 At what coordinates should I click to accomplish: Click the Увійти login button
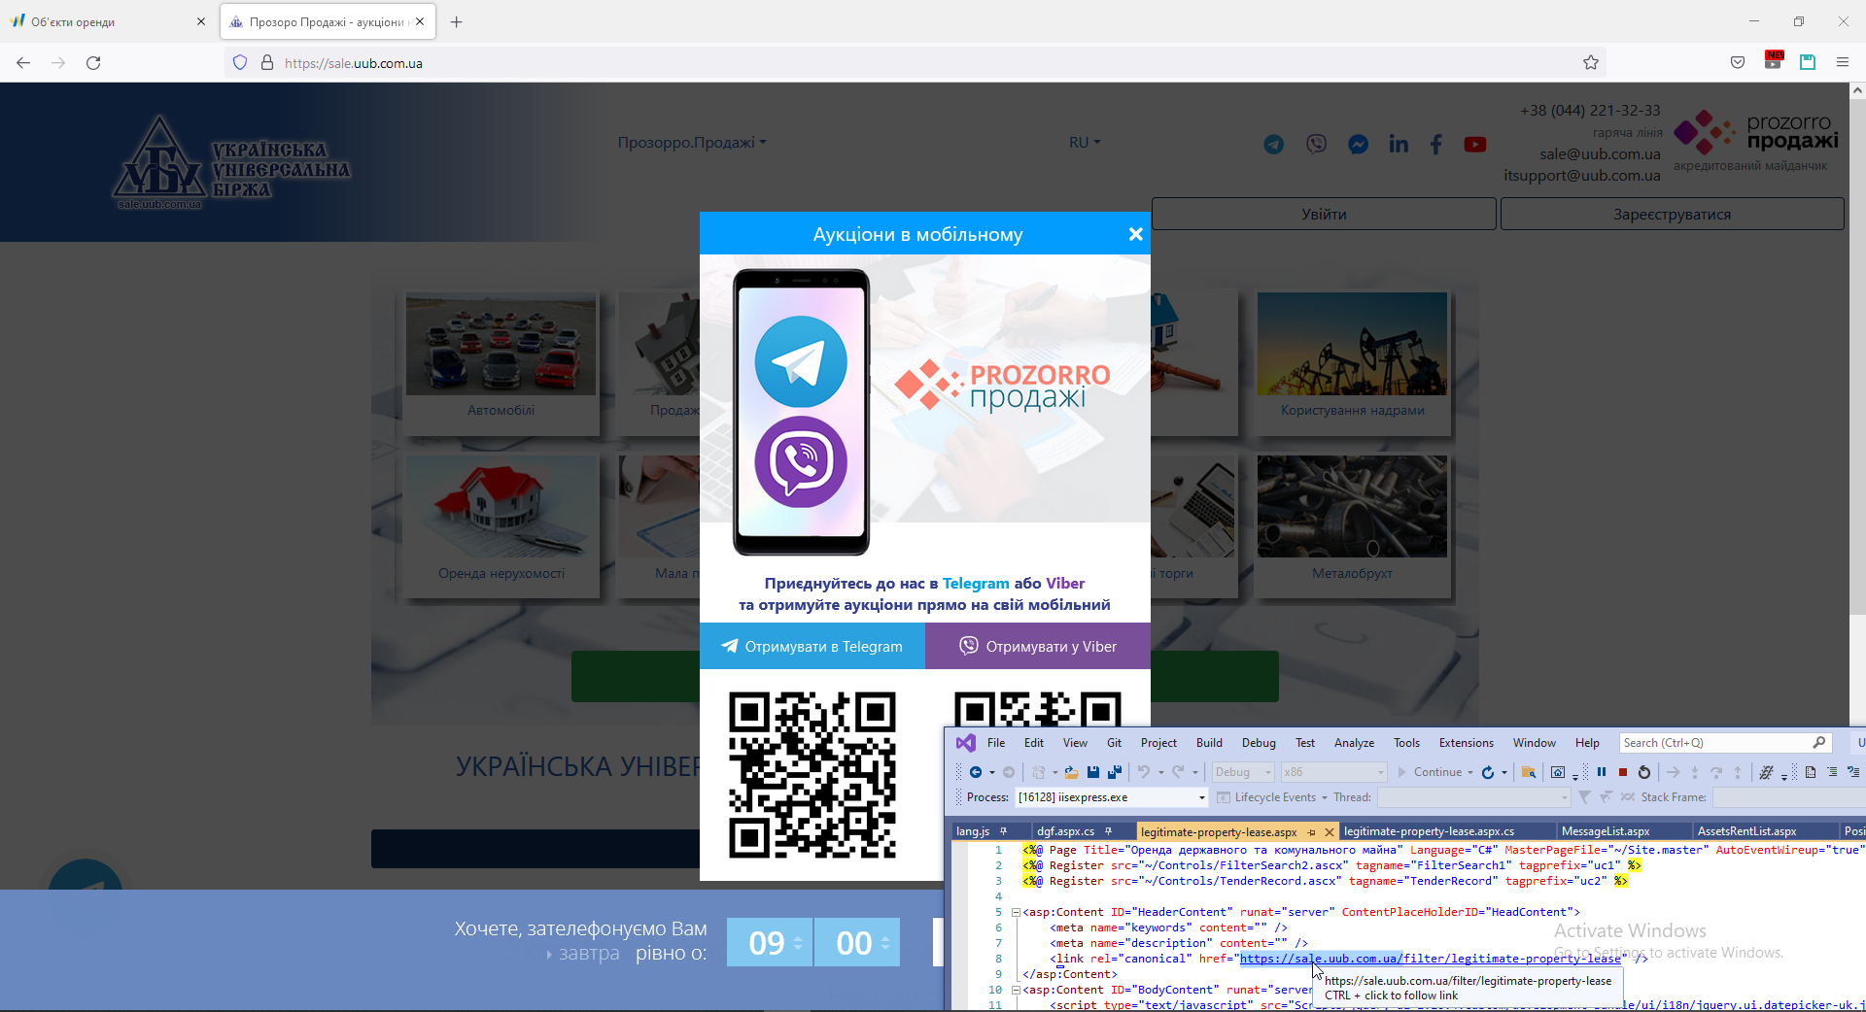tap(1324, 215)
